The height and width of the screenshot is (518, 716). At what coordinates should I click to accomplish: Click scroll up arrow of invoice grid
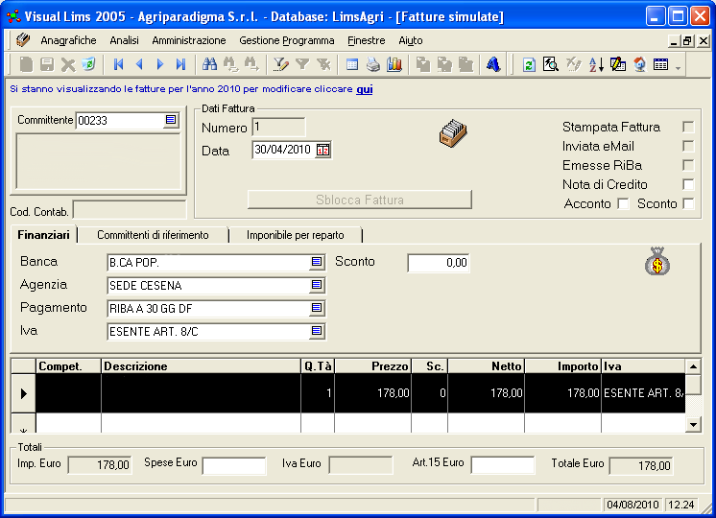693,366
